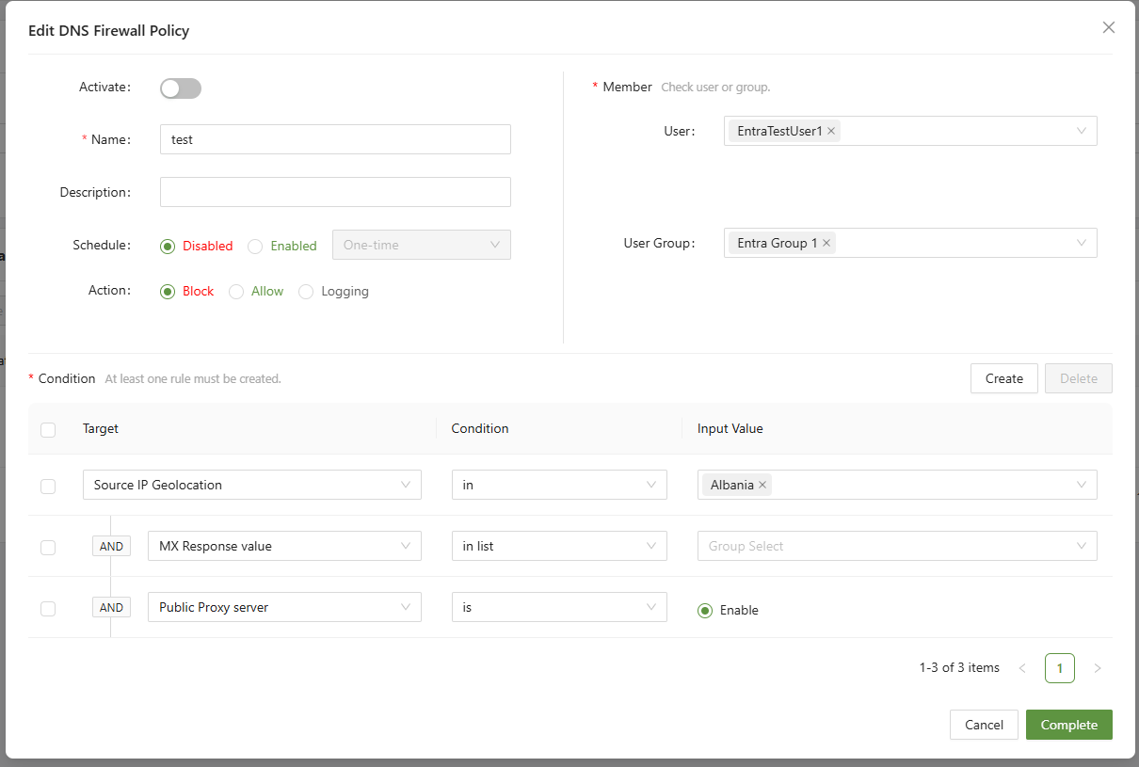Click the Complete button
The height and width of the screenshot is (767, 1139).
(1068, 725)
